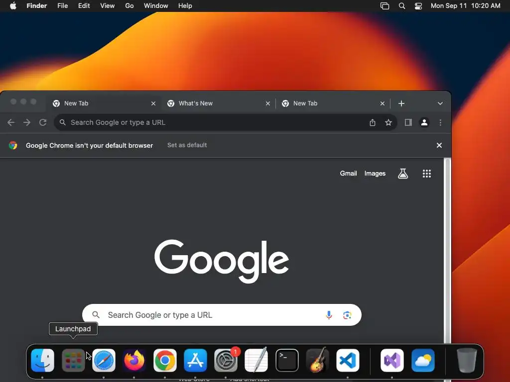Open a new Chrome tab

point(401,103)
